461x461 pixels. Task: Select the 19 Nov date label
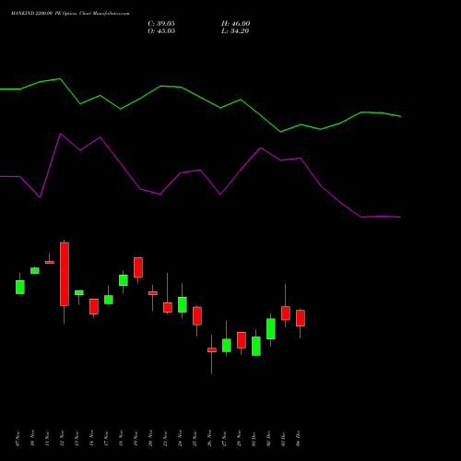(136, 439)
